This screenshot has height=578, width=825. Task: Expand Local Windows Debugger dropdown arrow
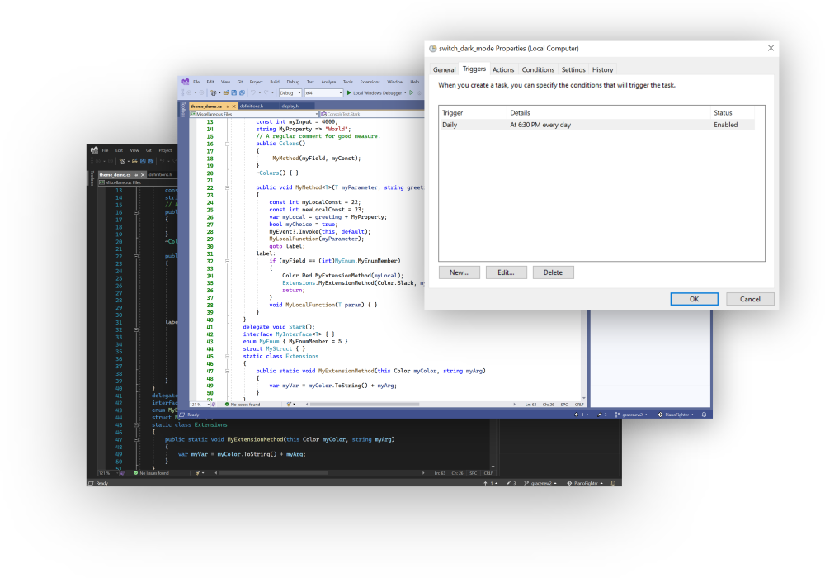tap(405, 92)
